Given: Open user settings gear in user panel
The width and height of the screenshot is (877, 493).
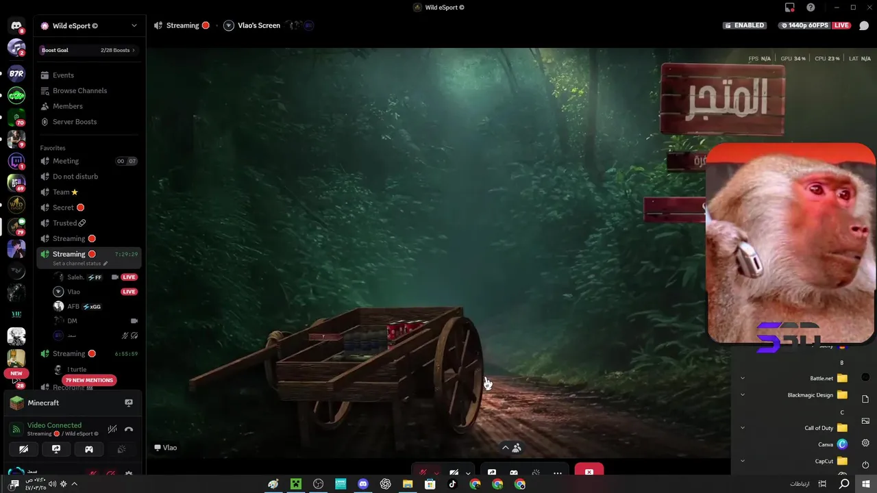Looking at the screenshot, I should click(x=129, y=473).
